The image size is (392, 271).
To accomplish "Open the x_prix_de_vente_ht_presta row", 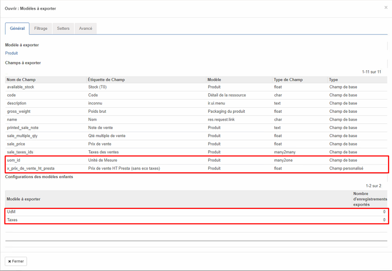I will [x=31, y=168].
